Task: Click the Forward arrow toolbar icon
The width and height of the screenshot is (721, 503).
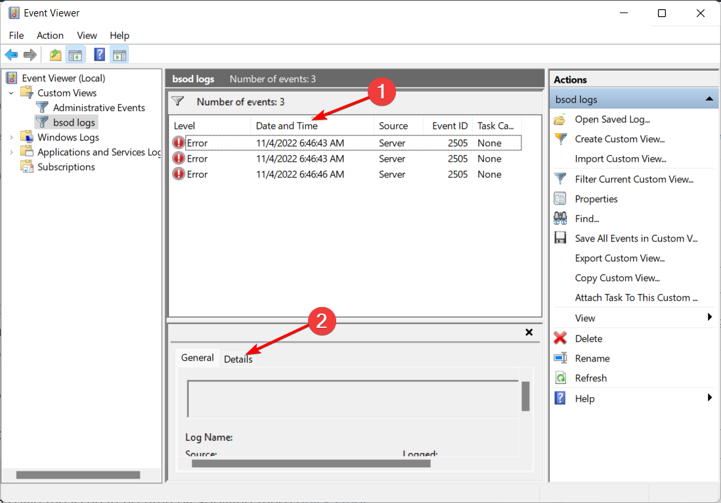Action: pos(30,55)
